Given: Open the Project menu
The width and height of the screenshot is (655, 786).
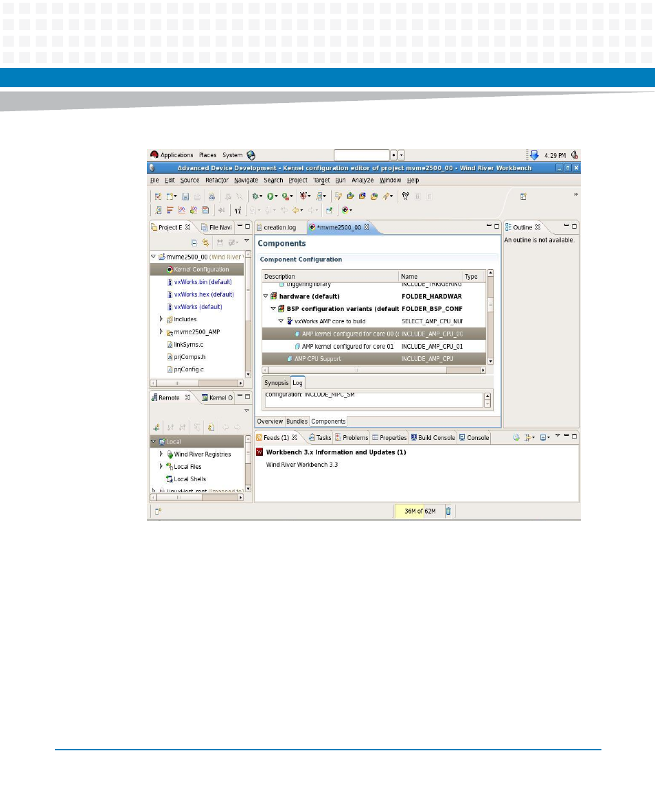Looking at the screenshot, I should click(298, 181).
